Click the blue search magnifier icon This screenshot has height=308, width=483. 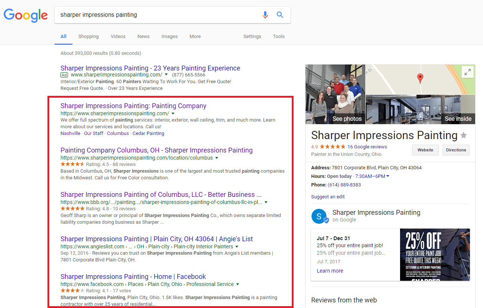pos(280,15)
